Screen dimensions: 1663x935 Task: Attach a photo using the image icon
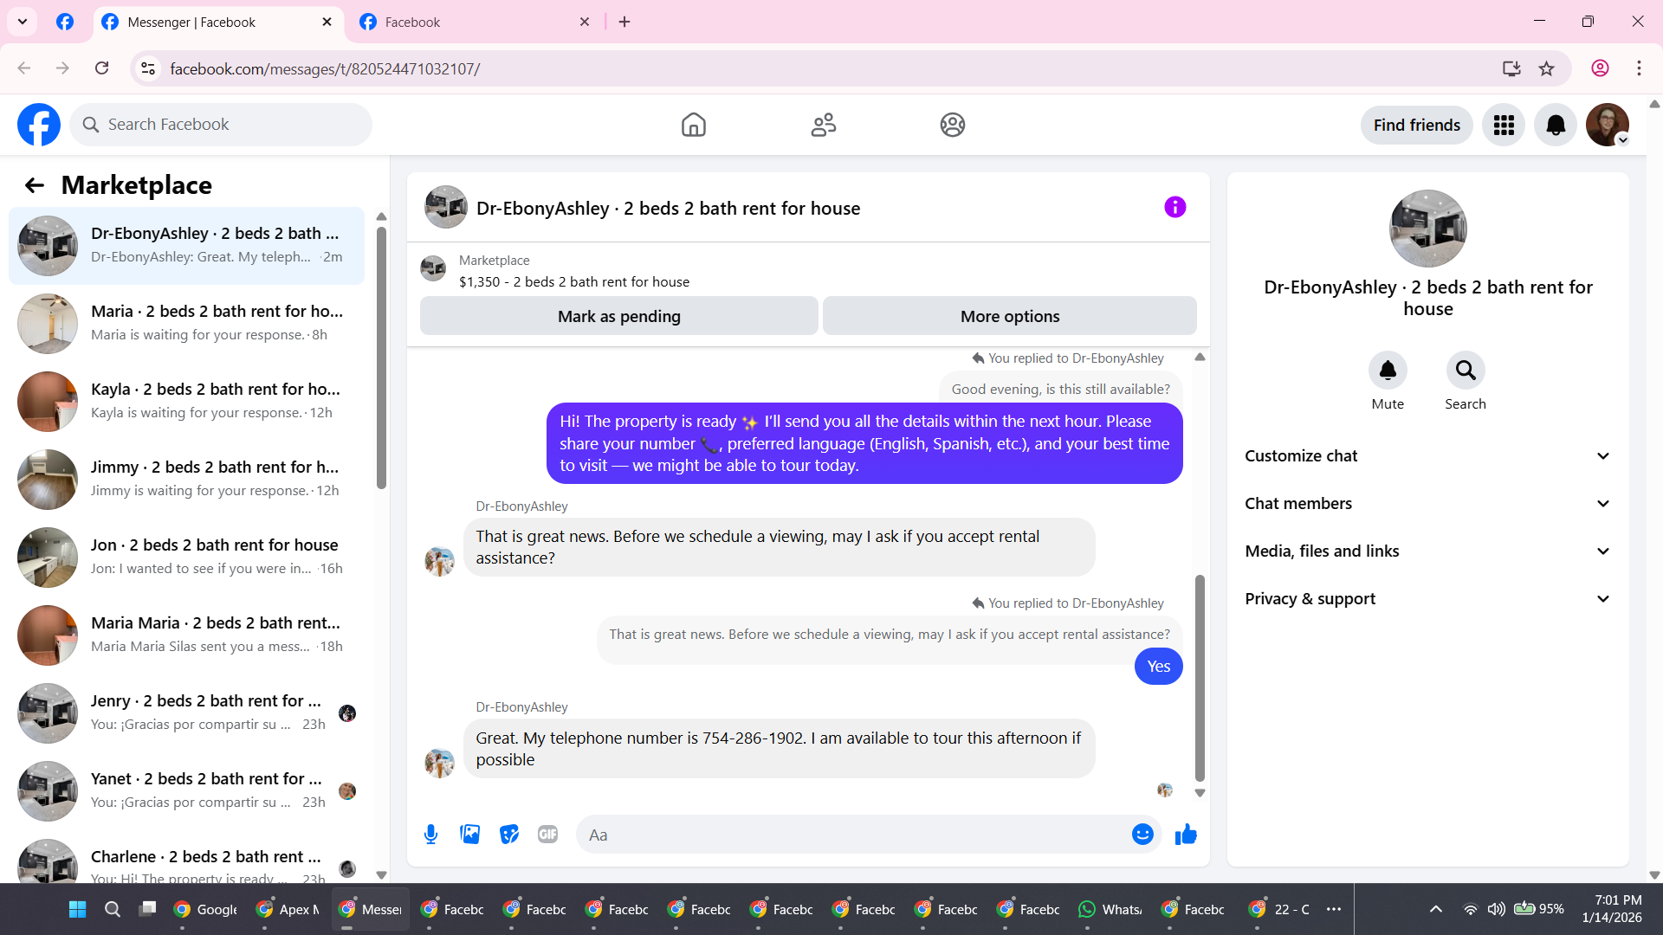click(469, 835)
